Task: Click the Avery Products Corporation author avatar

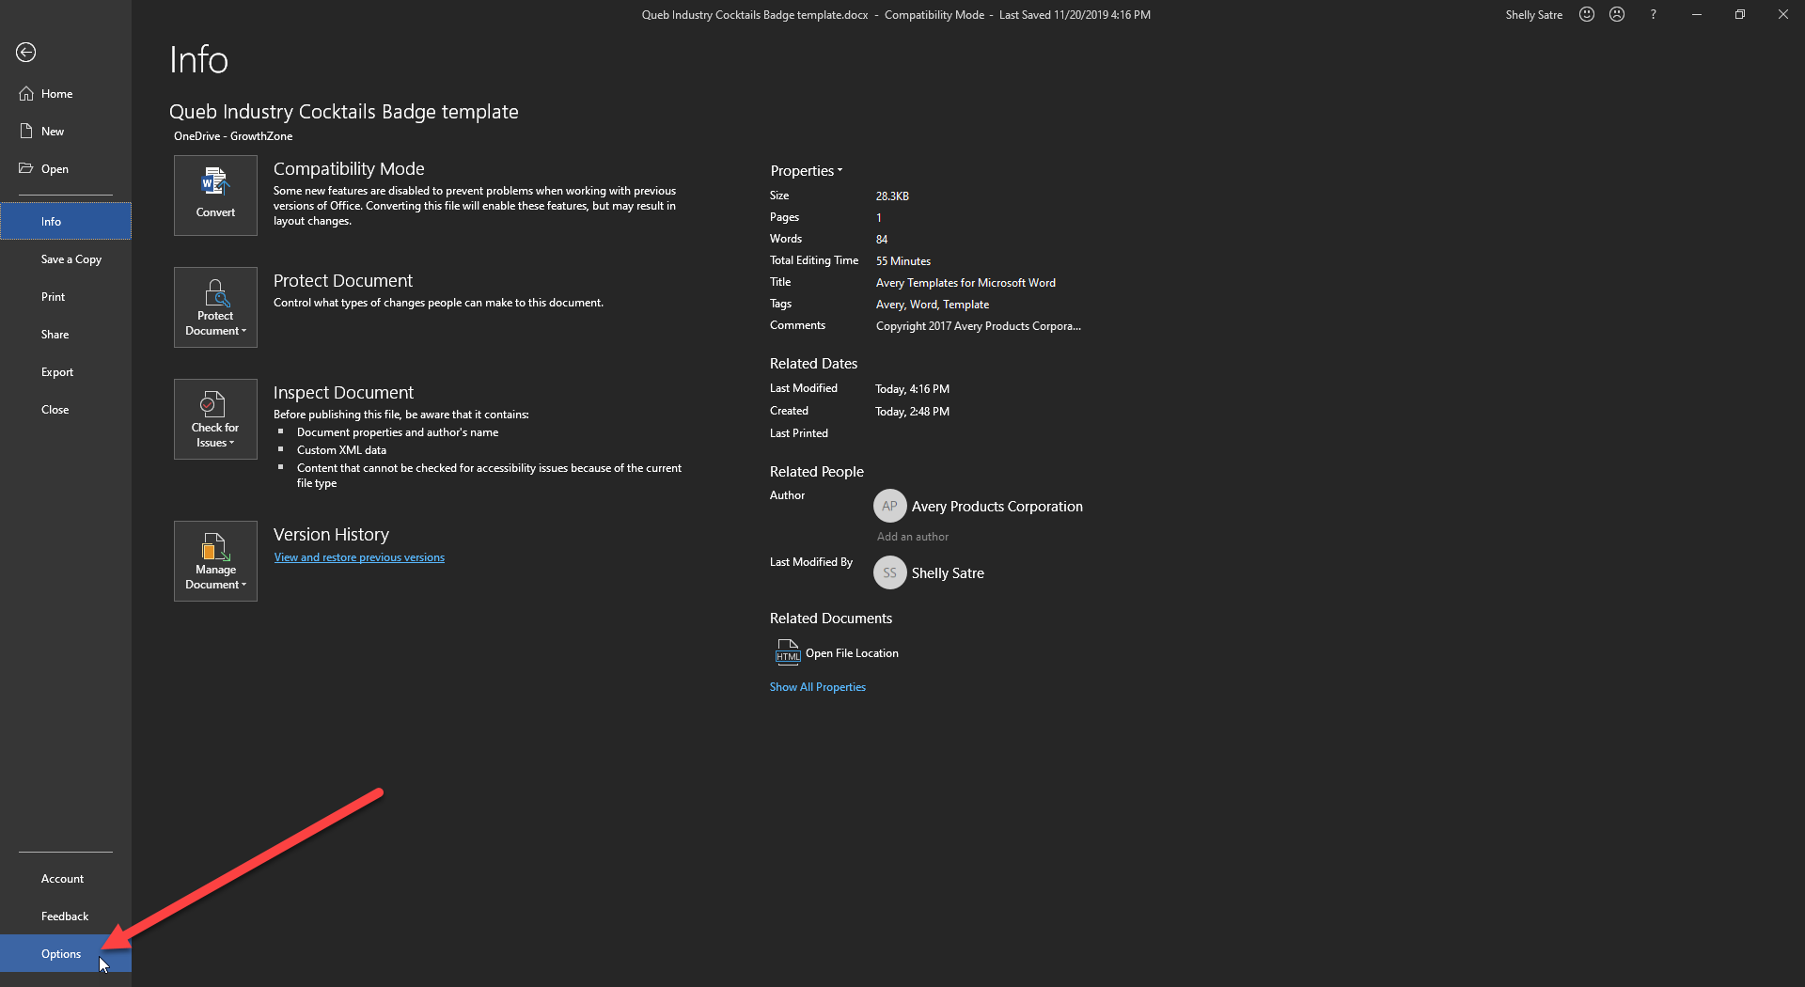Action: 889,507
